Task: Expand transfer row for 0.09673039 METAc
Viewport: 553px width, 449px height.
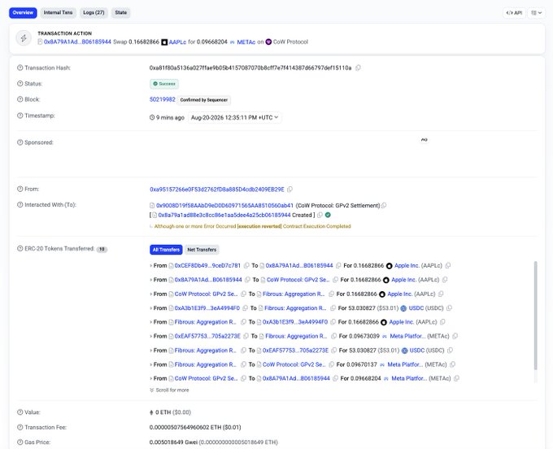Action: pos(151,336)
